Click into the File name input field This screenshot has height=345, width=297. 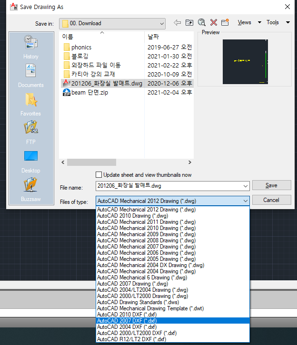169,186
